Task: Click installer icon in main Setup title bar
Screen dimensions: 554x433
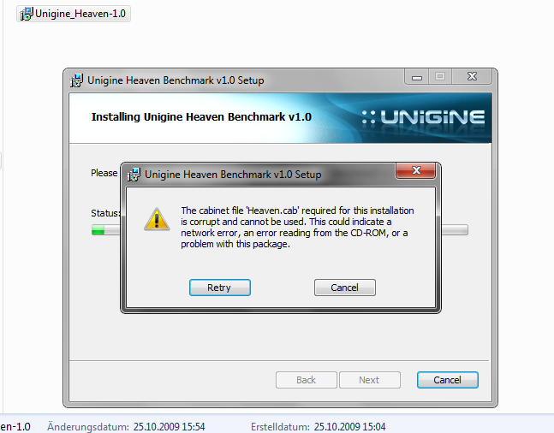Action: 77,80
